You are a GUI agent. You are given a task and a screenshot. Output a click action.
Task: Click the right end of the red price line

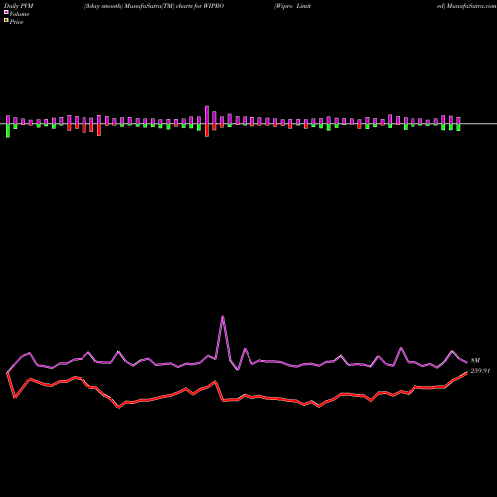point(466,373)
